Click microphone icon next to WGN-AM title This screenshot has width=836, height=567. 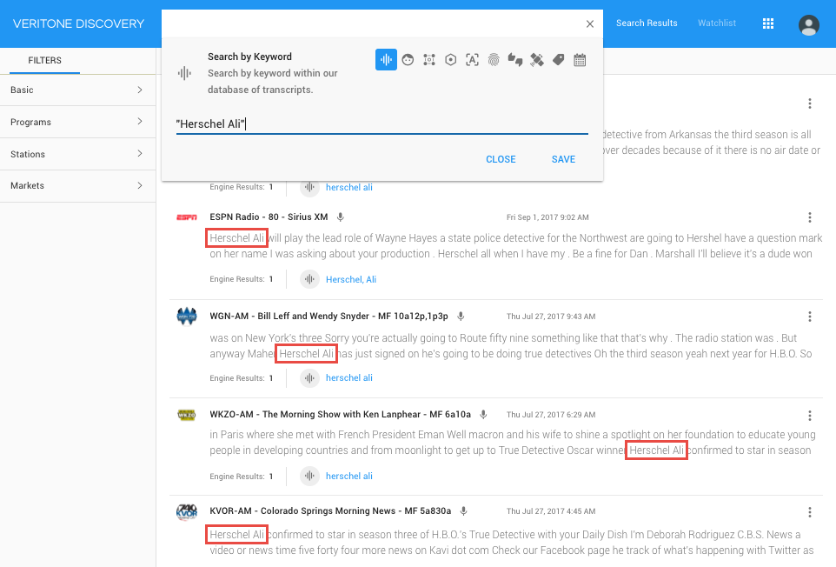(x=461, y=317)
